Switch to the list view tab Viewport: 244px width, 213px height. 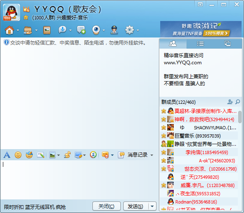point(200,44)
